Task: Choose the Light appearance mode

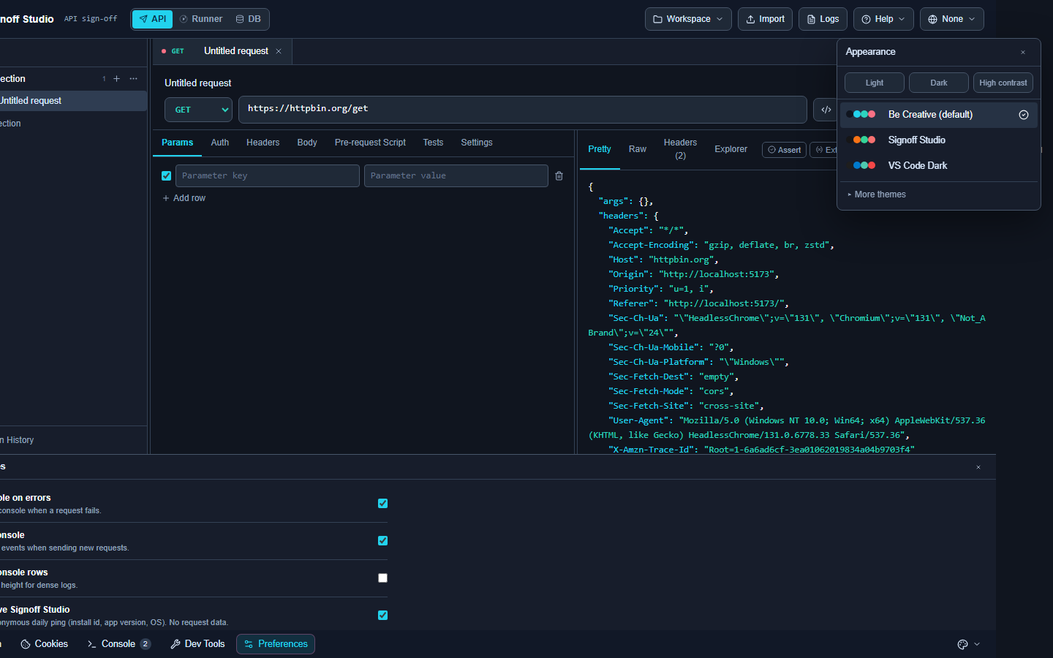Action: point(875,83)
